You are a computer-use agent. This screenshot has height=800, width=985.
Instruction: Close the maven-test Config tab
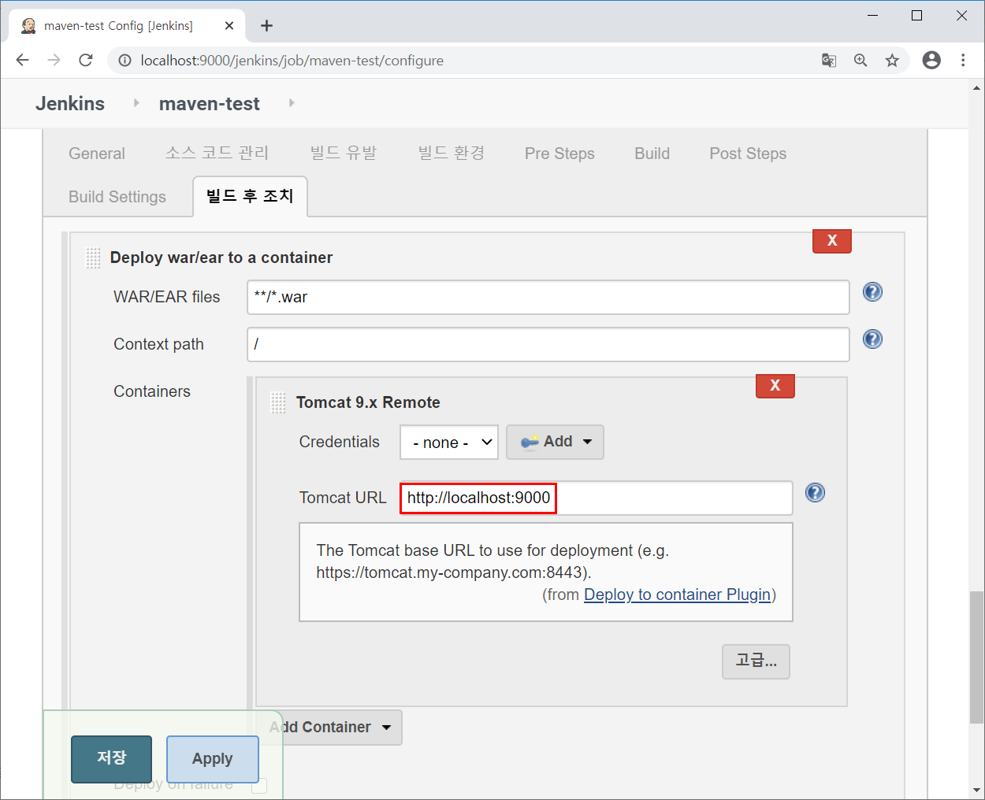(229, 26)
